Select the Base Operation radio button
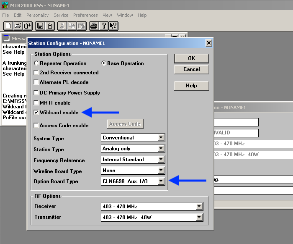 point(103,63)
